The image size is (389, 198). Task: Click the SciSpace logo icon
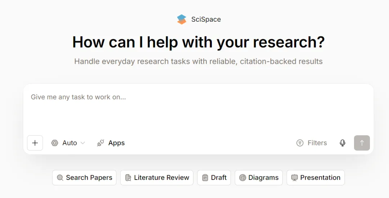pos(182,19)
